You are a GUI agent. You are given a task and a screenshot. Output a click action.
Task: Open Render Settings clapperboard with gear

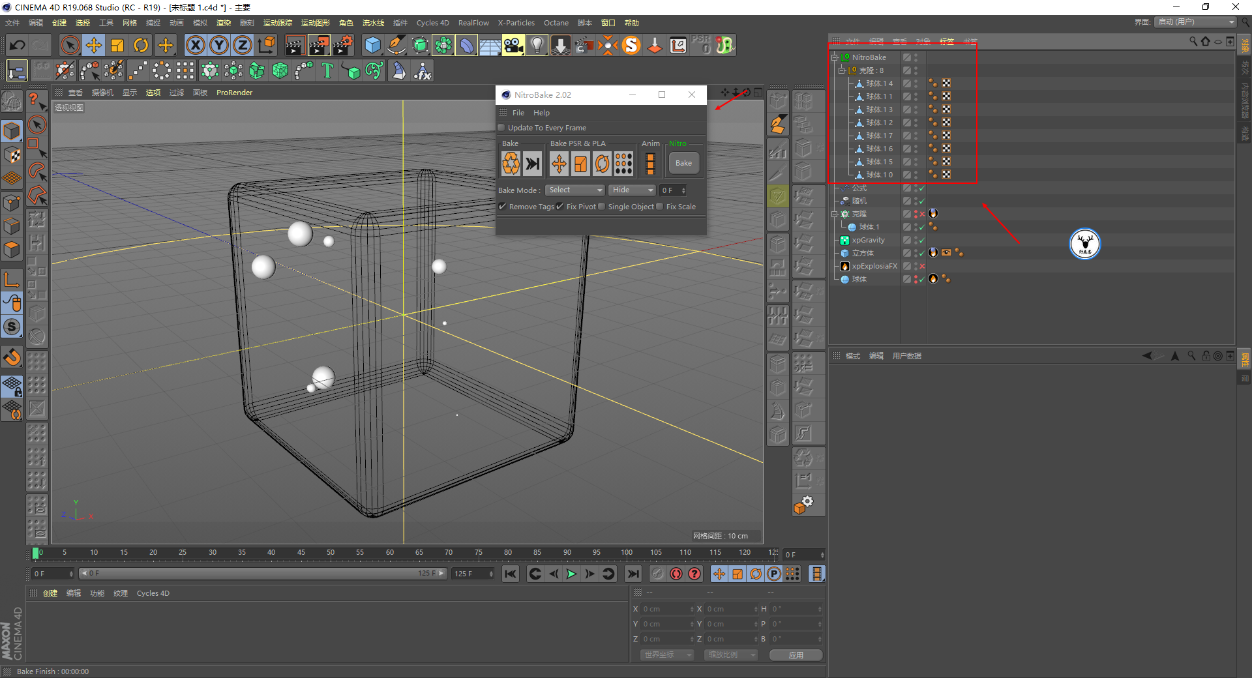pos(342,45)
